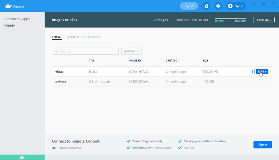Click the search magnifier icon
The height and width of the screenshot is (160, 279).
[x=57, y=51]
